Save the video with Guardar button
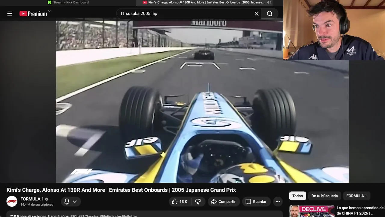The height and width of the screenshot is (217, 385). (x=256, y=202)
